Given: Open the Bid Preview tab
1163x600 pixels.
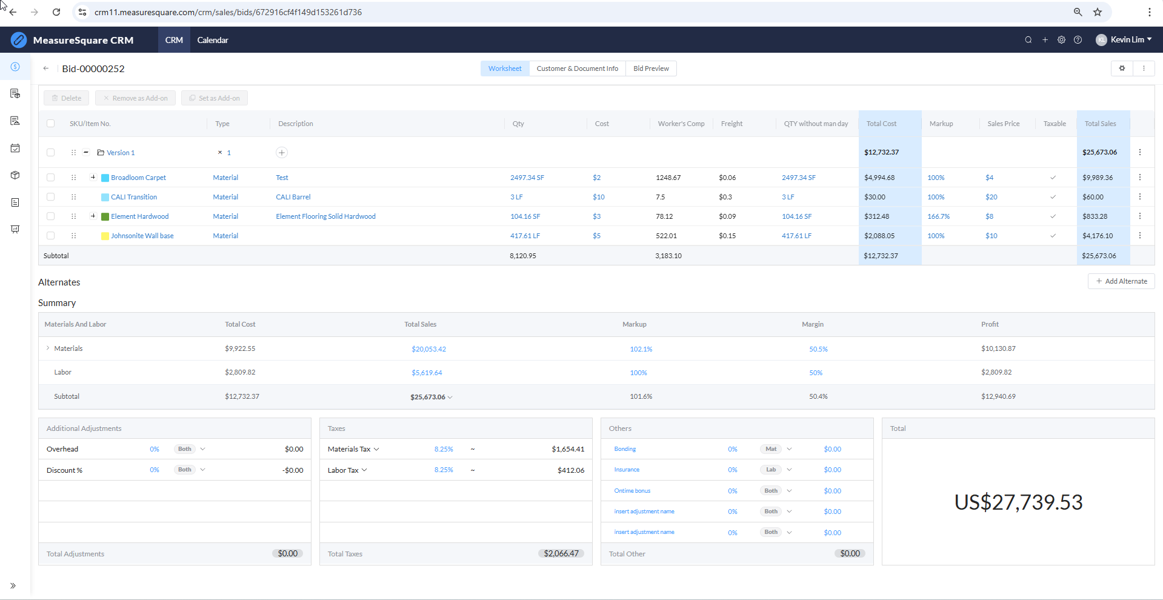Looking at the screenshot, I should point(651,68).
